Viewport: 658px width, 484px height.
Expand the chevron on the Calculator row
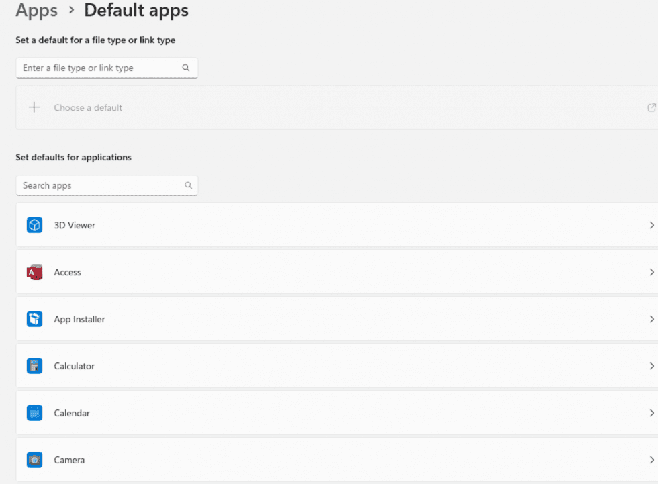651,366
